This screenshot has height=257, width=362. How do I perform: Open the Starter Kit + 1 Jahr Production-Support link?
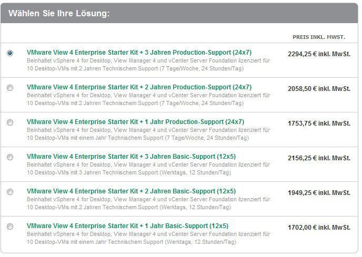tap(135, 122)
